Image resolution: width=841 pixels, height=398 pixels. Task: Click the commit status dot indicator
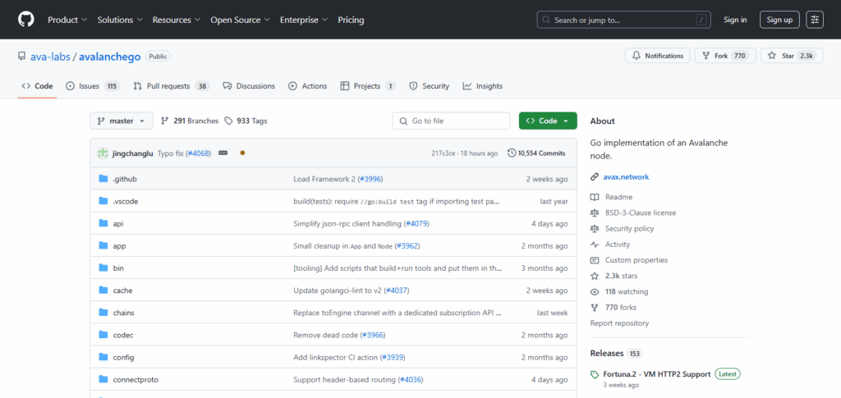pos(242,153)
